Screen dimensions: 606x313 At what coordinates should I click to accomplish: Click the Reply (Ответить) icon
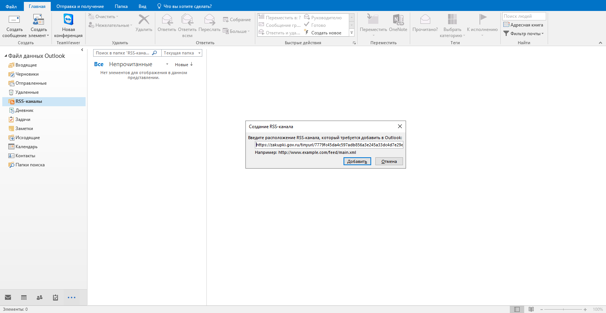(x=167, y=19)
